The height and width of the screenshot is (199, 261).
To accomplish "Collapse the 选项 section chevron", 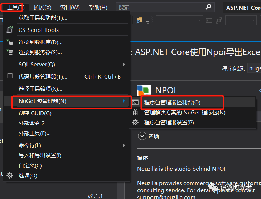I will coord(142,136).
